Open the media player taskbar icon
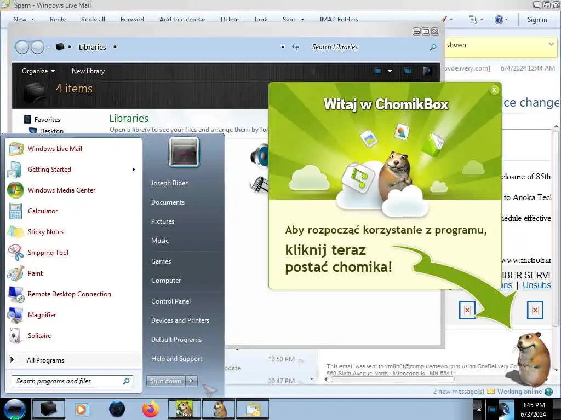 point(81,409)
